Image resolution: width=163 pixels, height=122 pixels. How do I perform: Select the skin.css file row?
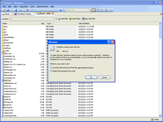pyautogui.click(x=8, y=81)
